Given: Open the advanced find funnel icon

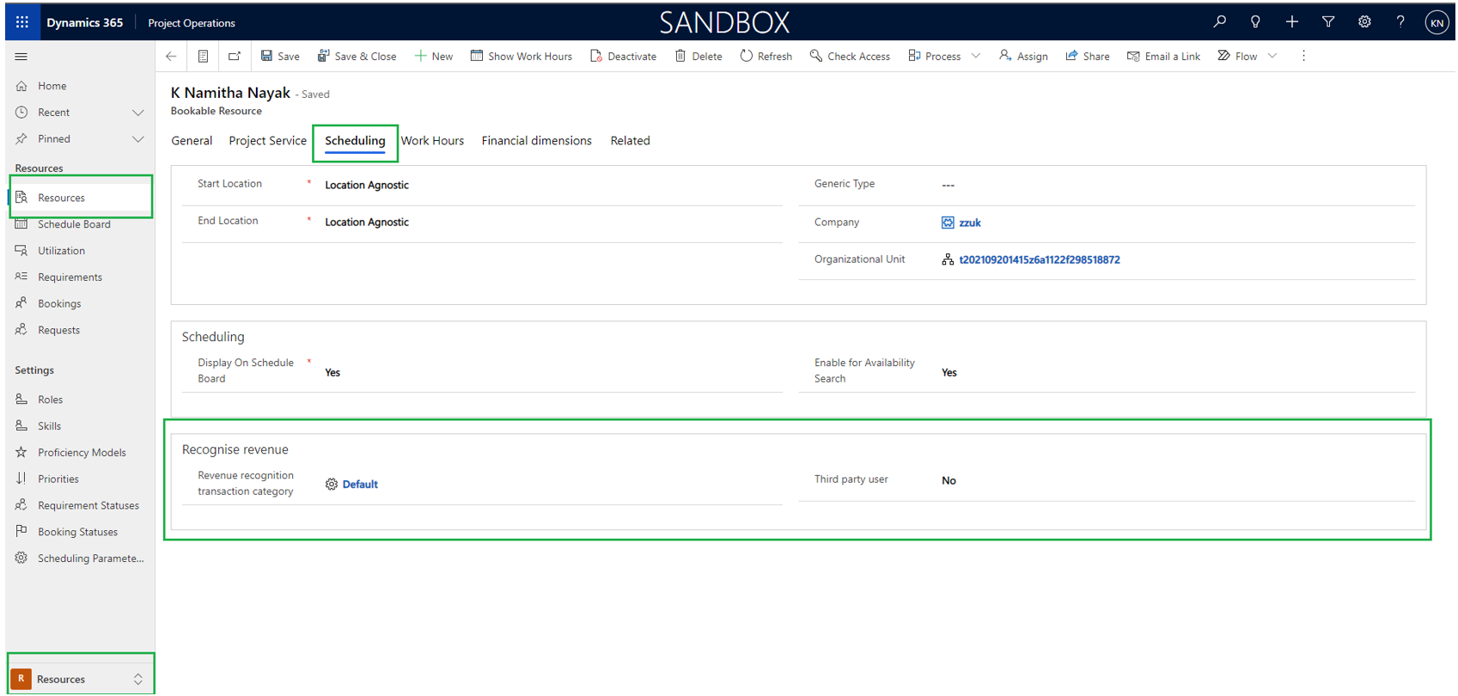Looking at the screenshot, I should [1328, 22].
